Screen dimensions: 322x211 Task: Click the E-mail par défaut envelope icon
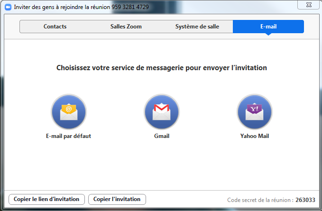(69, 112)
